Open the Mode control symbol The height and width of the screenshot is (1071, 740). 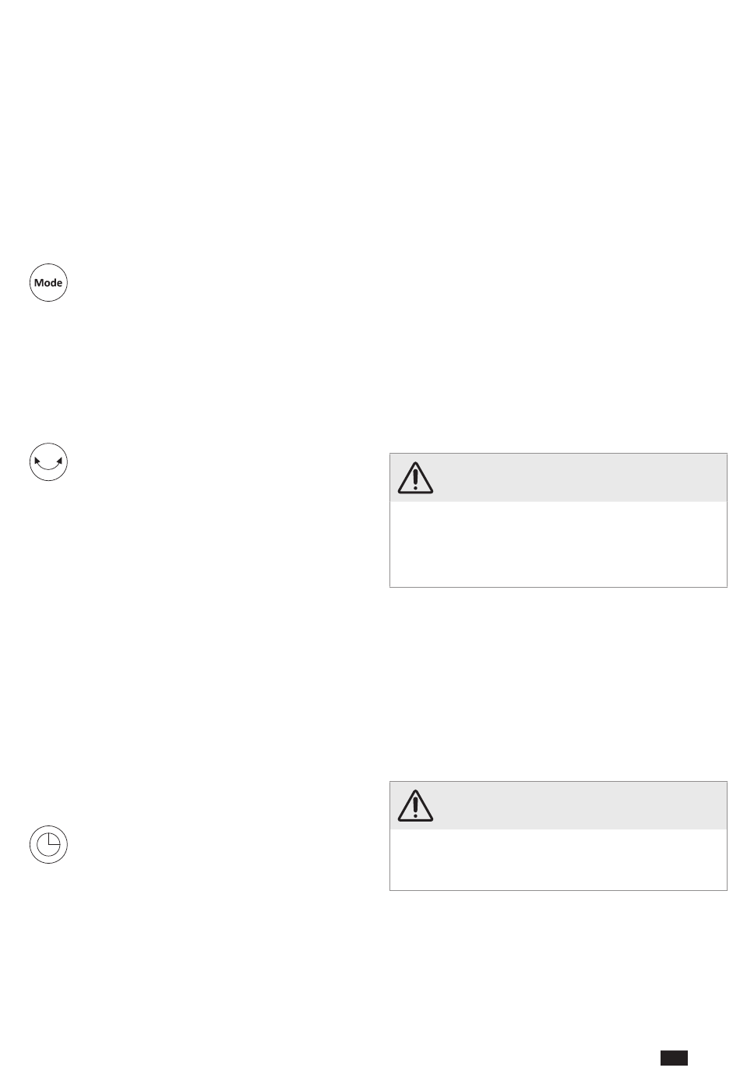pos(48,283)
